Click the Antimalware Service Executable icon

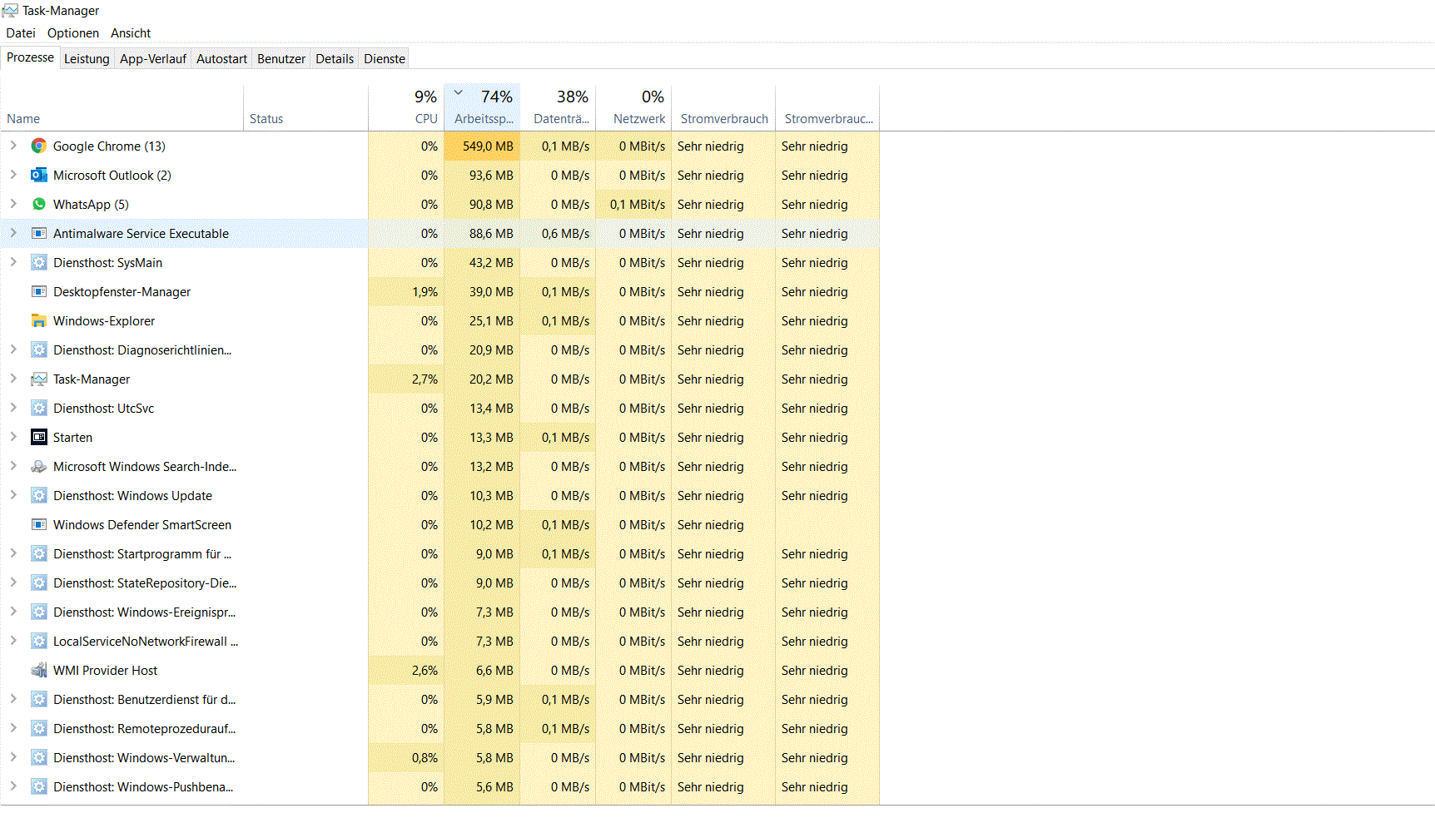click(x=39, y=234)
